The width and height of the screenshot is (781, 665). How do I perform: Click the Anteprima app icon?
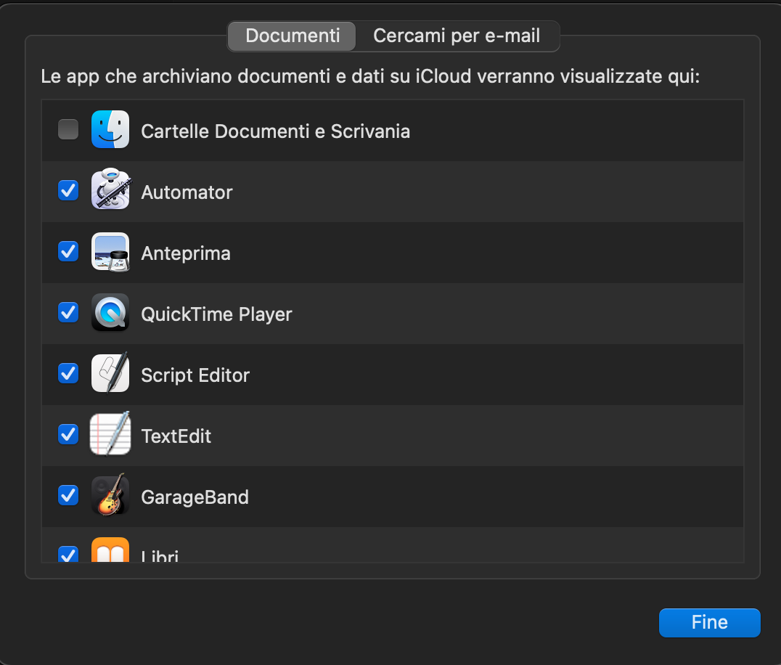(x=110, y=252)
